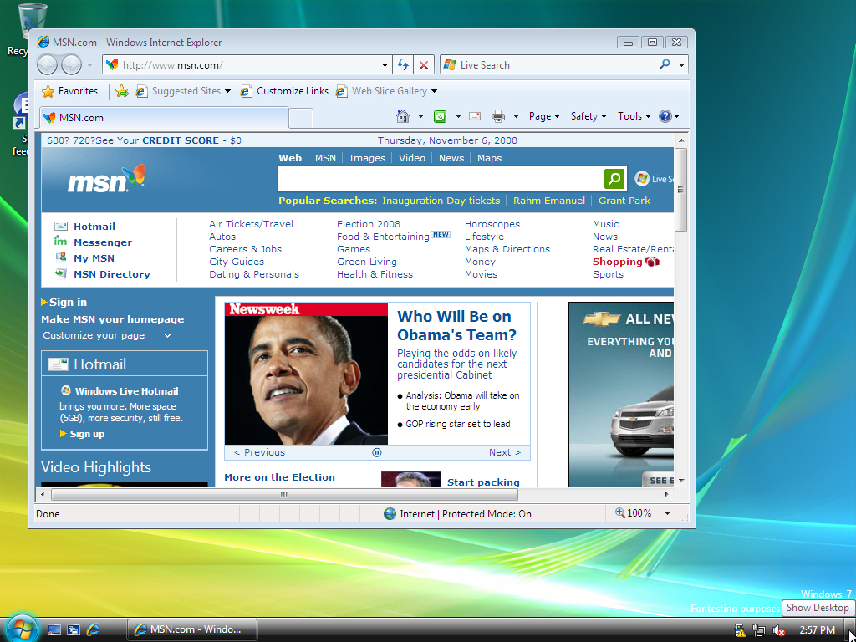The height and width of the screenshot is (642, 856).
Task: Click inside the MSN web search field
Action: click(x=441, y=179)
